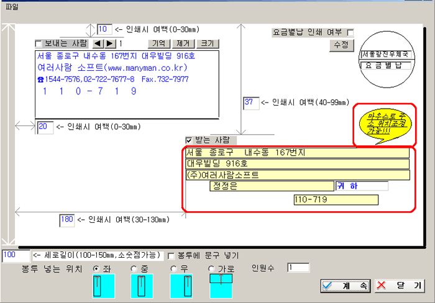Click the 인원수 input field
This screenshot has height=303, width=435.
tap(298, 268)
